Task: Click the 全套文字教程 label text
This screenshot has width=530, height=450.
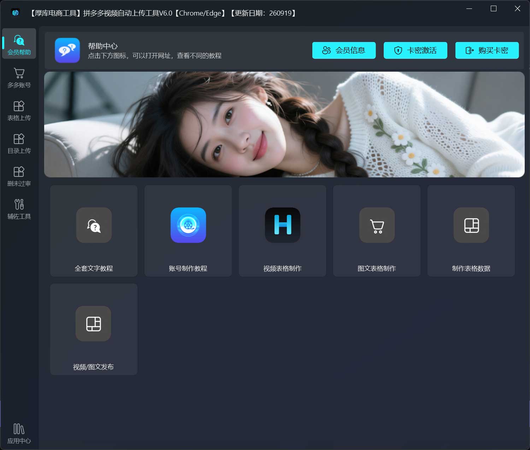Action: [94, 269]
